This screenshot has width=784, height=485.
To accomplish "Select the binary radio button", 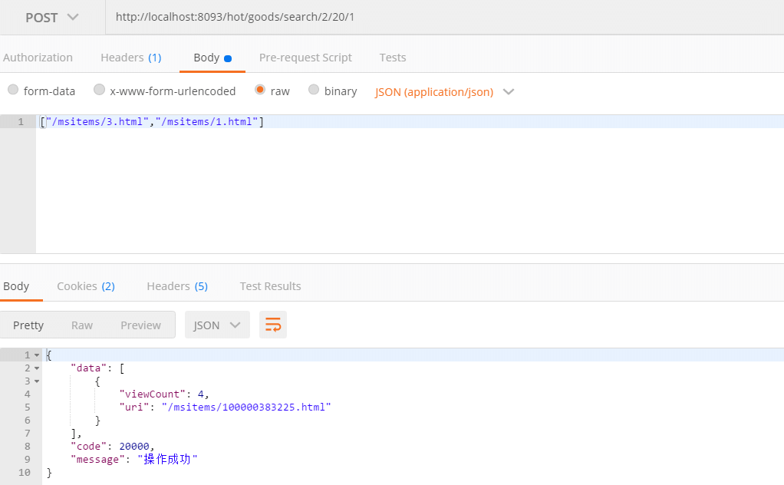I will (x=314, y=90).
